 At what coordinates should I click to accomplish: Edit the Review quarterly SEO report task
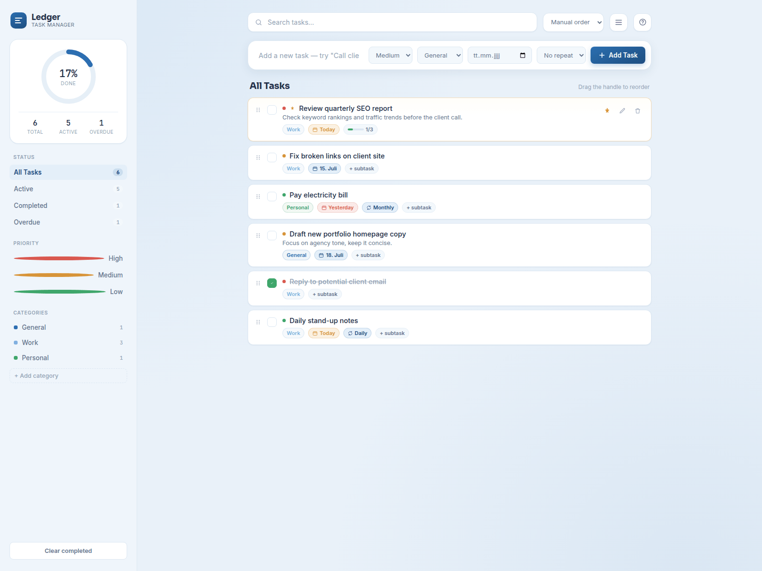point(622,111)
